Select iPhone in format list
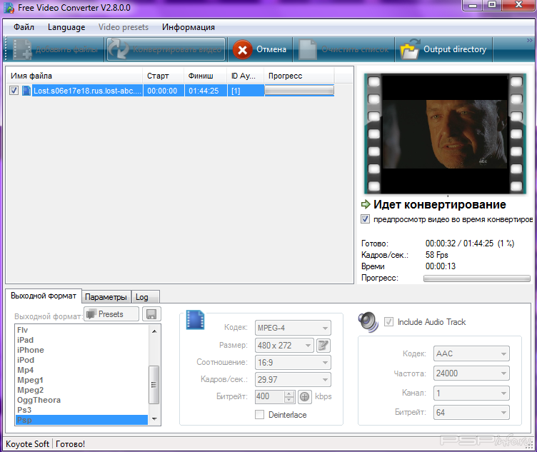Screen dimensions: 537x452 pyautogui.click(x=31, y=350)
